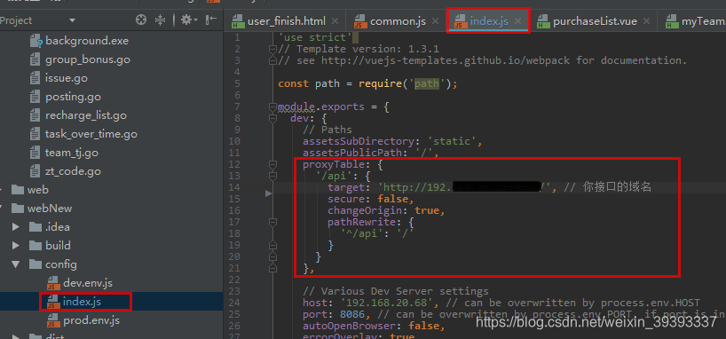Viewport: 726px width, 339px height.
Task: Close the index.js tab
Action: pos(518,21)
